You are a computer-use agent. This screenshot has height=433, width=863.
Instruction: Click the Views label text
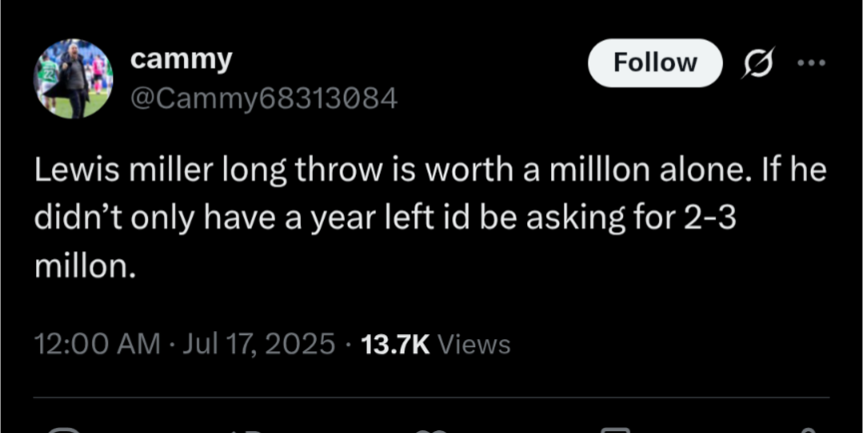pos(473,344)
